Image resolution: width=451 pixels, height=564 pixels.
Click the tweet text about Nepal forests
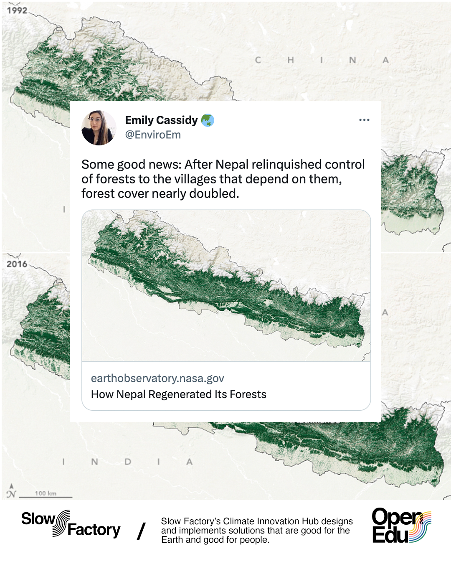(223, 179)
